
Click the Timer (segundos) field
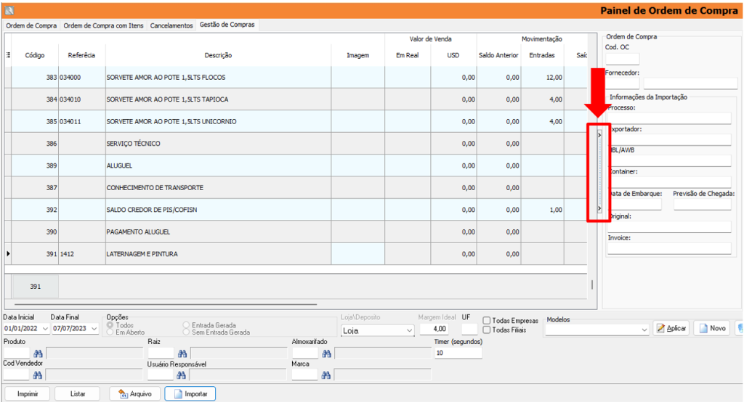coord(458,353)
